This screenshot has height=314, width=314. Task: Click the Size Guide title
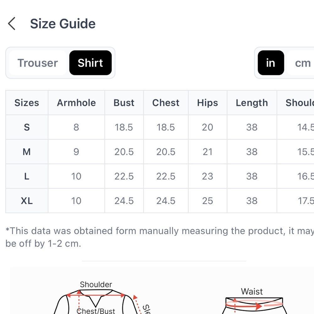(x=63, y=24)
